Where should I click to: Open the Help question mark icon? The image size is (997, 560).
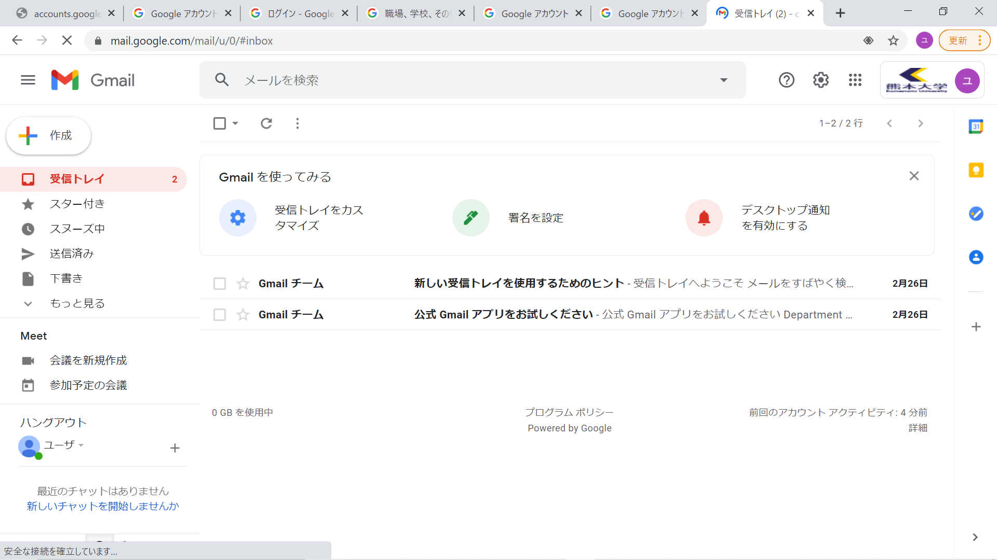click(x=786, y=80)
